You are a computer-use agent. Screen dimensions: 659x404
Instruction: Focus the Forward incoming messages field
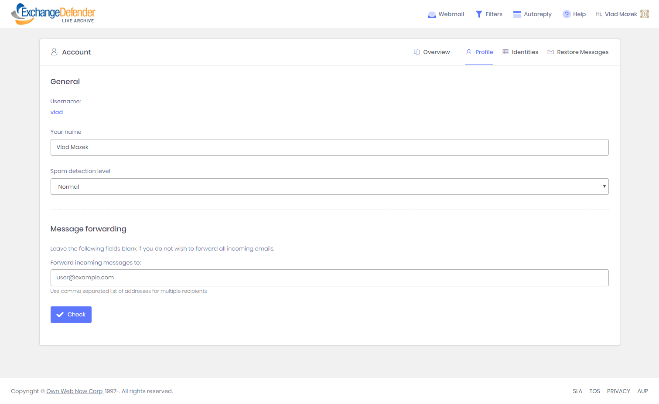(x=329, y=278)
